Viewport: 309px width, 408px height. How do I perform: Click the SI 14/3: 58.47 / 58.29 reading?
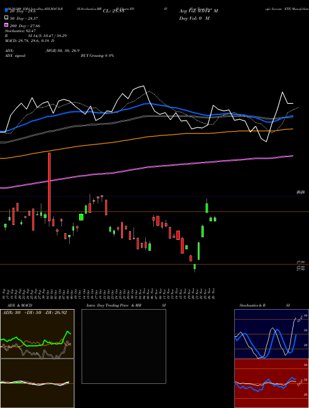point(48,36)
